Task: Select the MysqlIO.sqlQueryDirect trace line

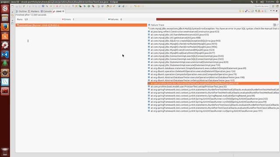Action: 182,53
